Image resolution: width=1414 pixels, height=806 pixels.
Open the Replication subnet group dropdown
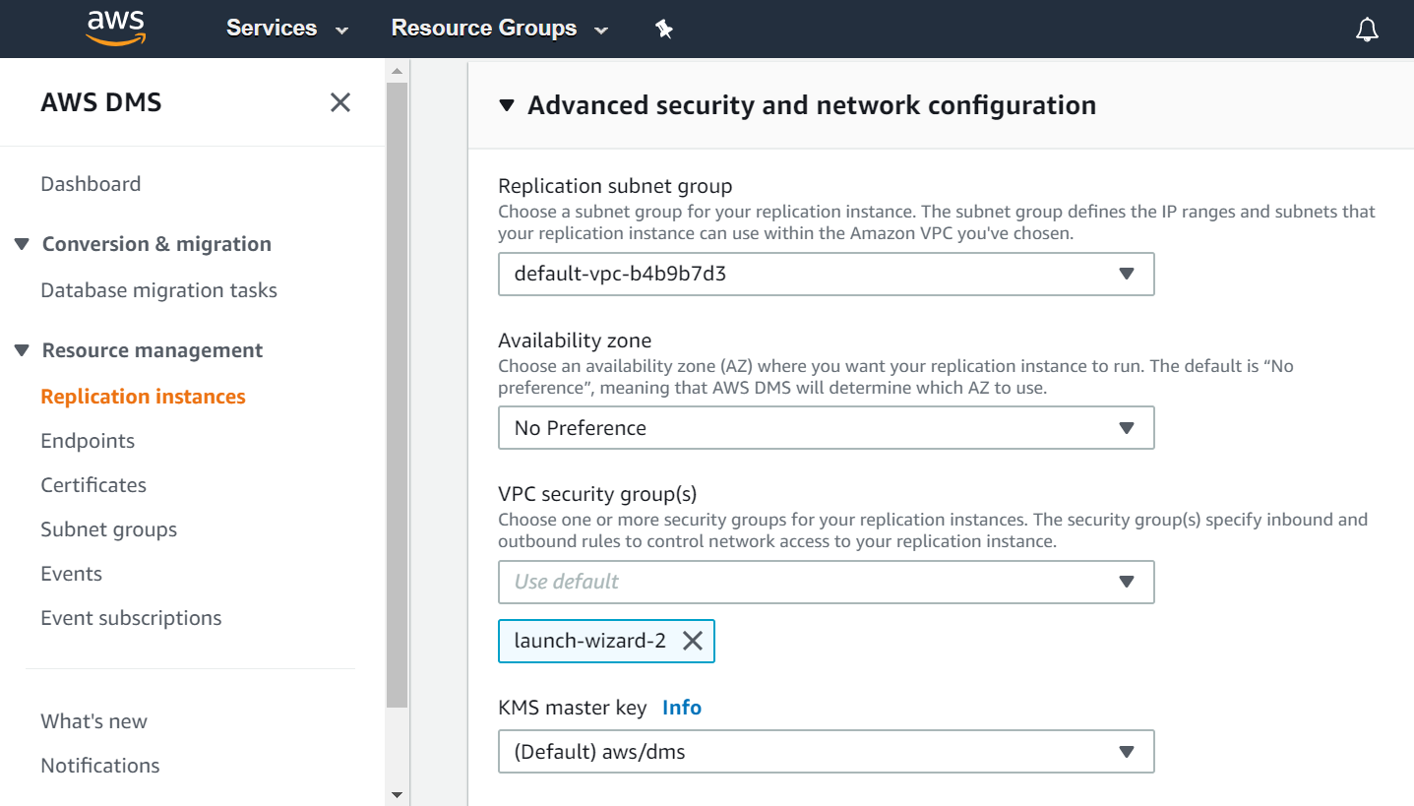(826, 275)
